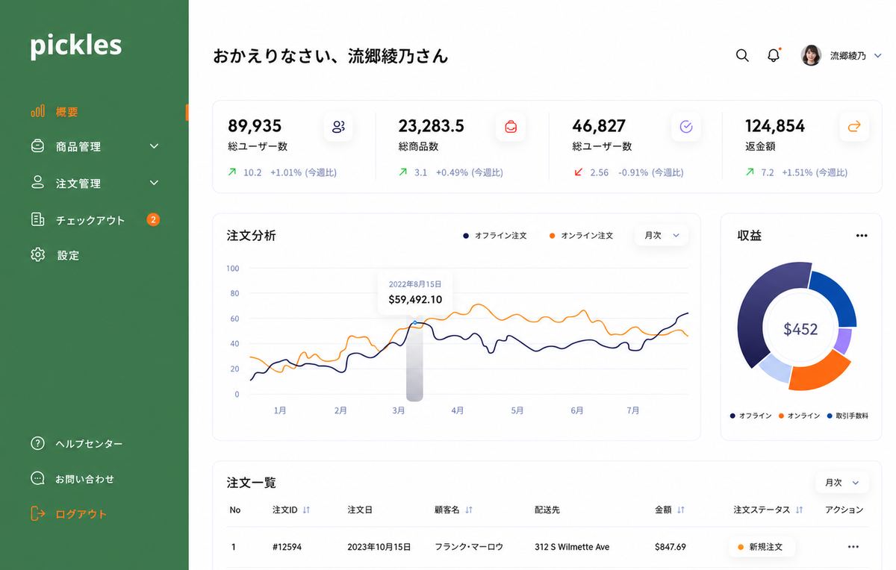Viewport: 896px width, 570px height.
Task: Click the red bag icon on 23,283.5 card
Action: click(x=511, y=127)
